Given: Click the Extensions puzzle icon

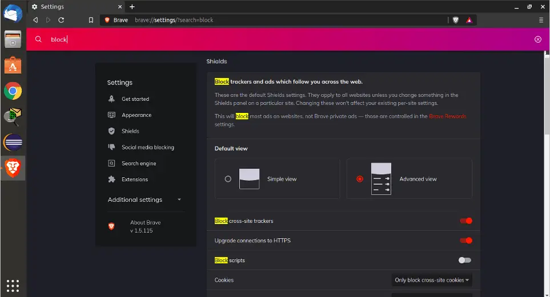Looking at the screenshot, I should pos(111,180).
